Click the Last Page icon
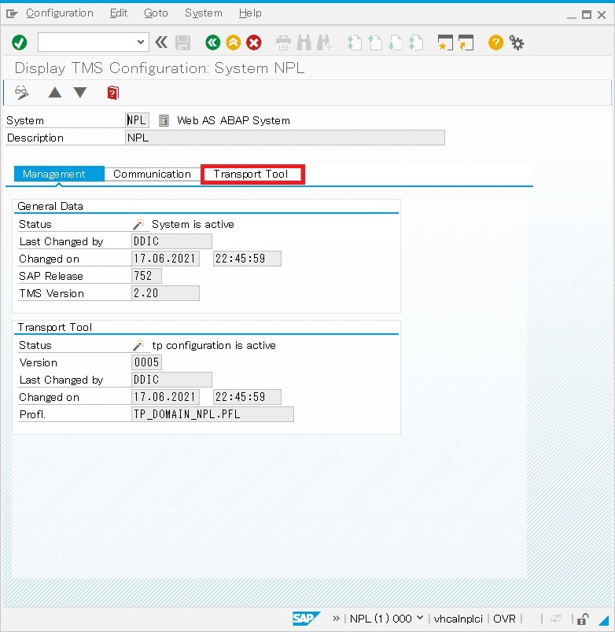Image resolution: width=615 pixels, height=632 pixels. [x=416, y=42]
